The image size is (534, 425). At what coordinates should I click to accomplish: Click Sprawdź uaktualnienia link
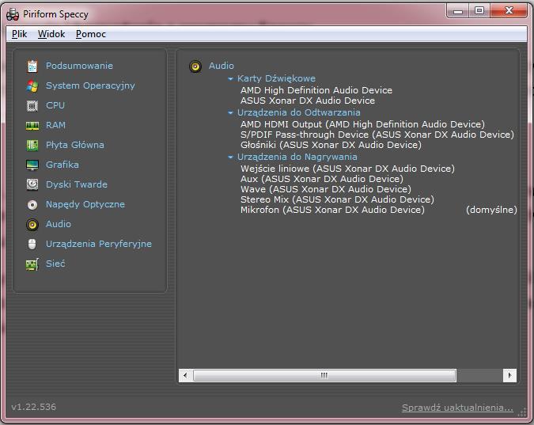coord(457,408)
